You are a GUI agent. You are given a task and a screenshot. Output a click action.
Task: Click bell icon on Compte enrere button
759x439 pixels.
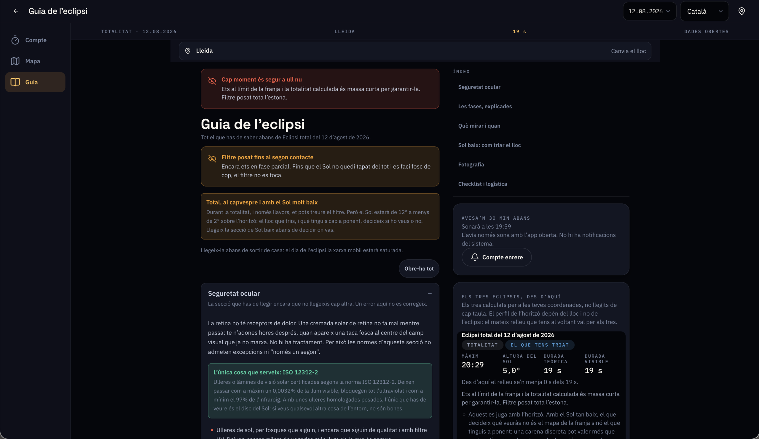(475, 257)
